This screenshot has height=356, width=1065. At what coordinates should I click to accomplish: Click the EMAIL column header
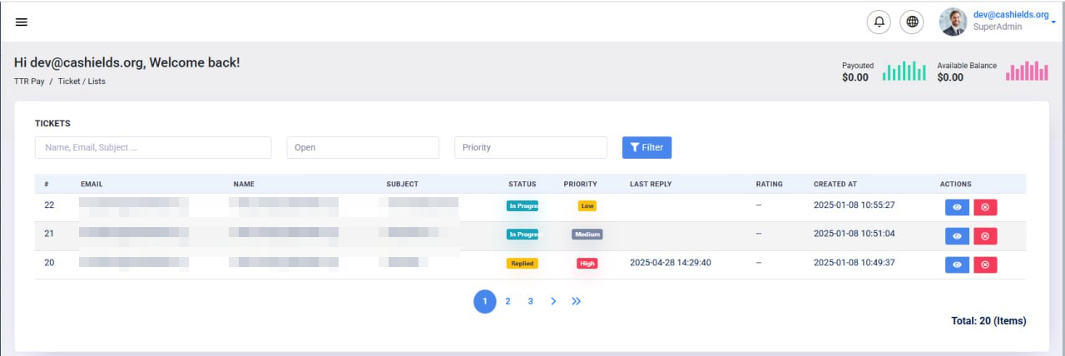click(x=92, y=184)
